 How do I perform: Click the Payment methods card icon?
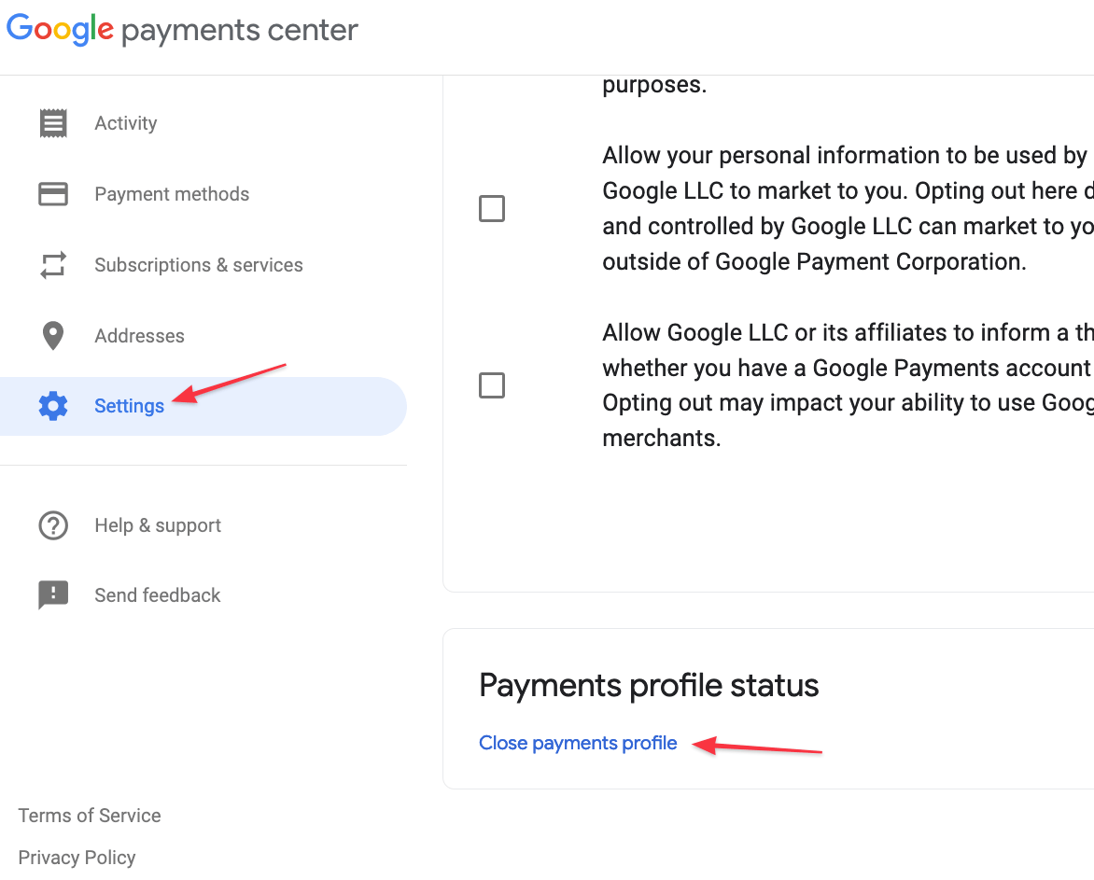[x=53, y=194]
